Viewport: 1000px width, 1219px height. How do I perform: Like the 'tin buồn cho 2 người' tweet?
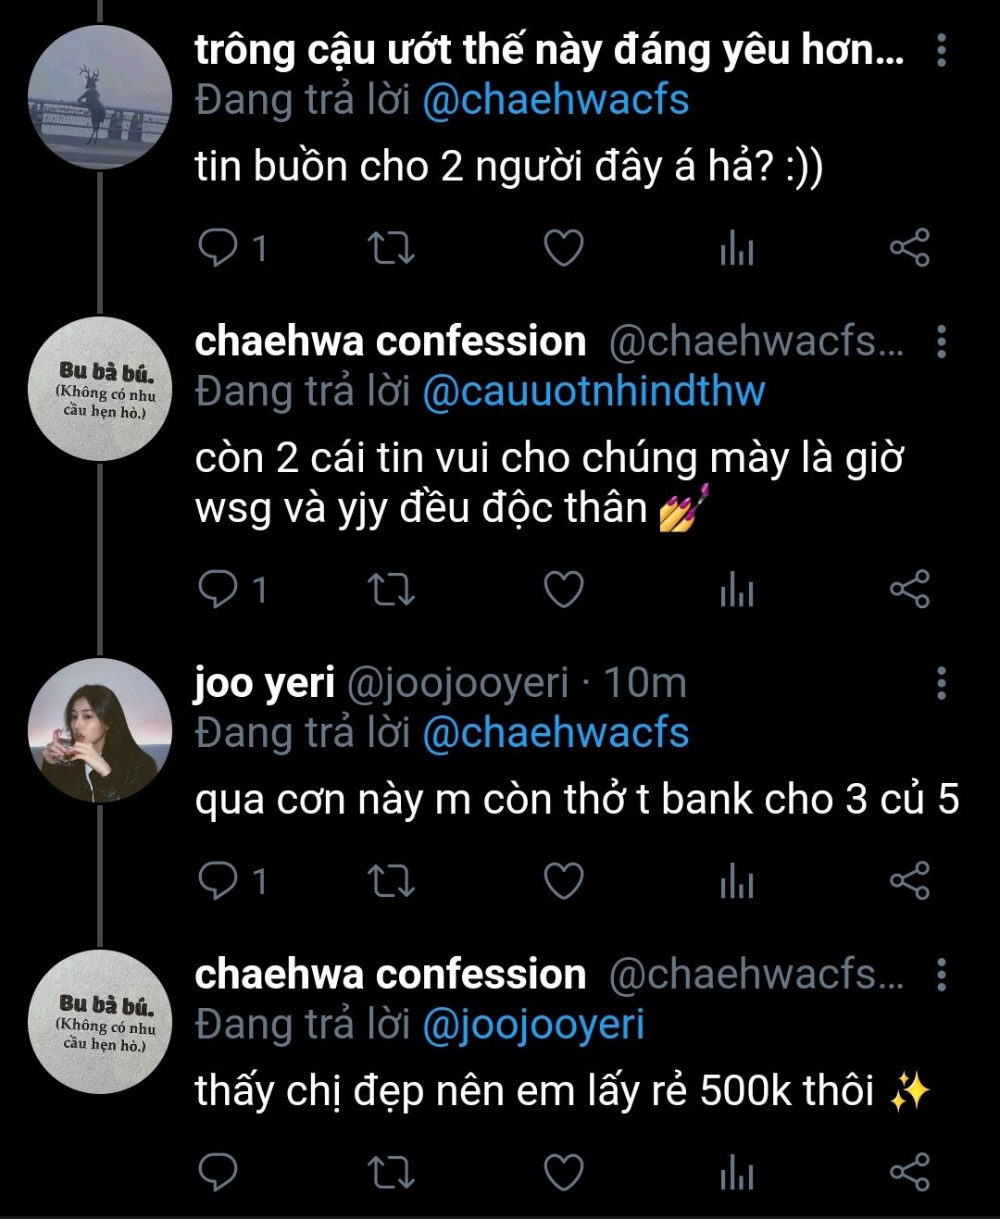[563, 248]
